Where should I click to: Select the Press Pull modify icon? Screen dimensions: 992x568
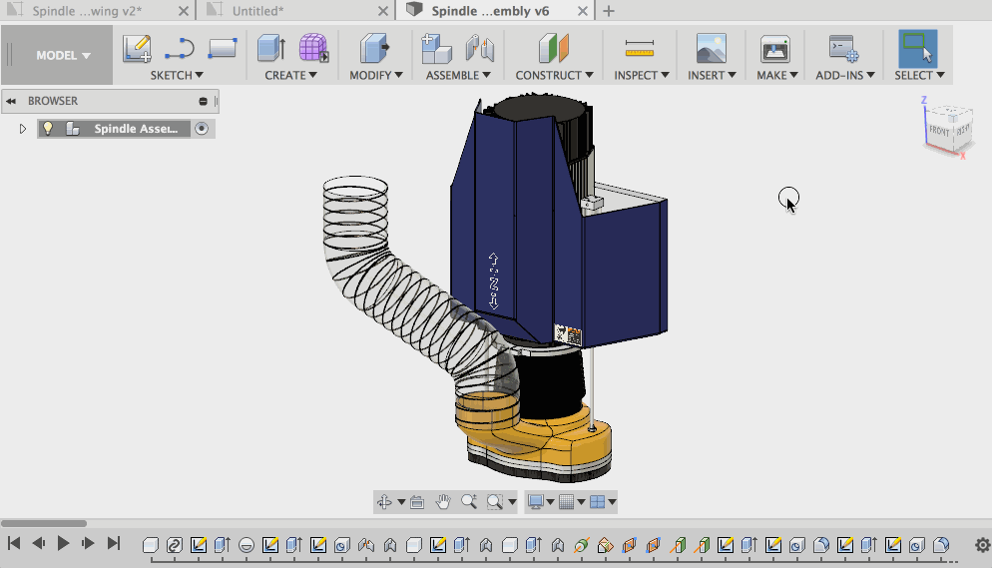tap(374, 49)
